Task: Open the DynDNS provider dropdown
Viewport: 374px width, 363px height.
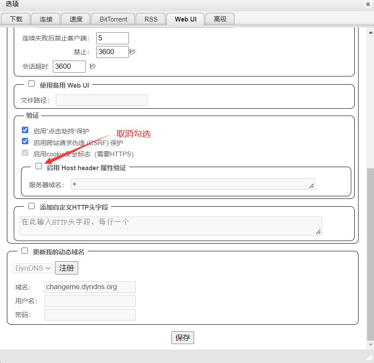Action: 33,268
